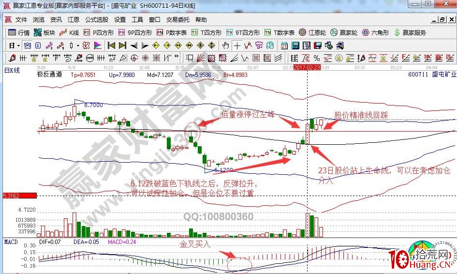Open the 设置 menu

click(120, 19)
